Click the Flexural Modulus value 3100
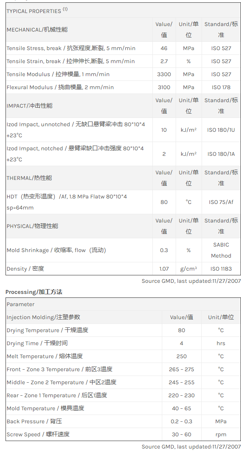 (164, 88)
